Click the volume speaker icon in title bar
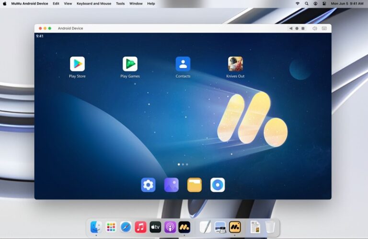The height and width of the screenshot is (239, 368). (315, 28)
